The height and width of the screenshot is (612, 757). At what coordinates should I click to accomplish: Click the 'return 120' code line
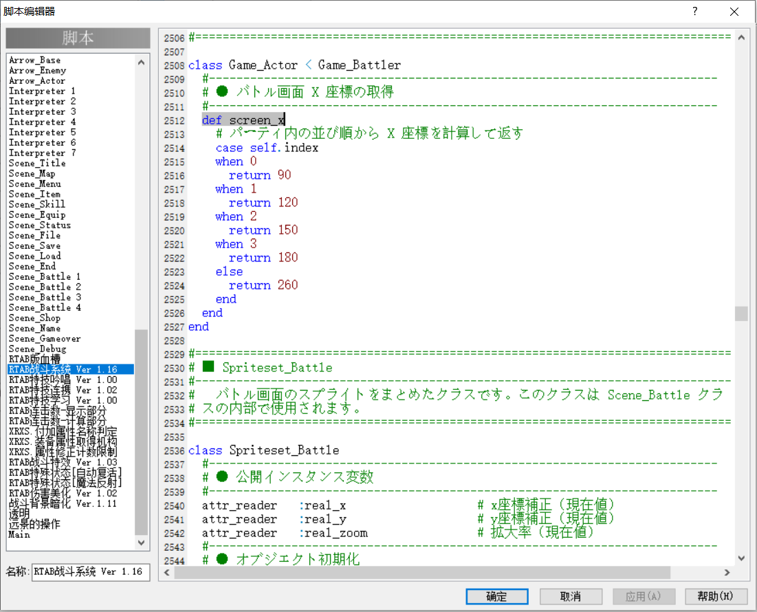click(263, 203)
